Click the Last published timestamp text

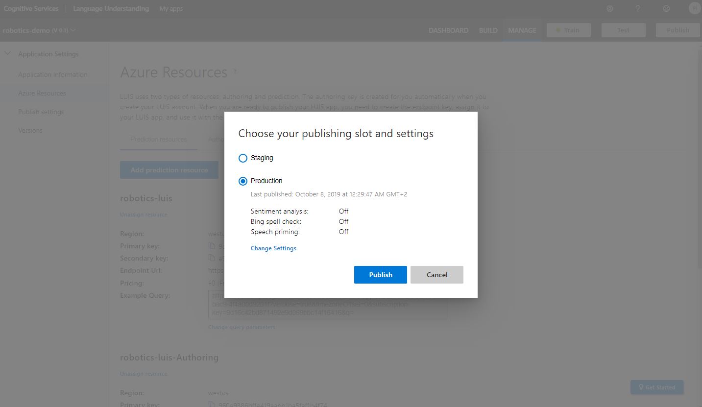329,194
